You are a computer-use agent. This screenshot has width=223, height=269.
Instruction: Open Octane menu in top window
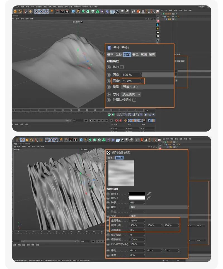pos(85,7)
